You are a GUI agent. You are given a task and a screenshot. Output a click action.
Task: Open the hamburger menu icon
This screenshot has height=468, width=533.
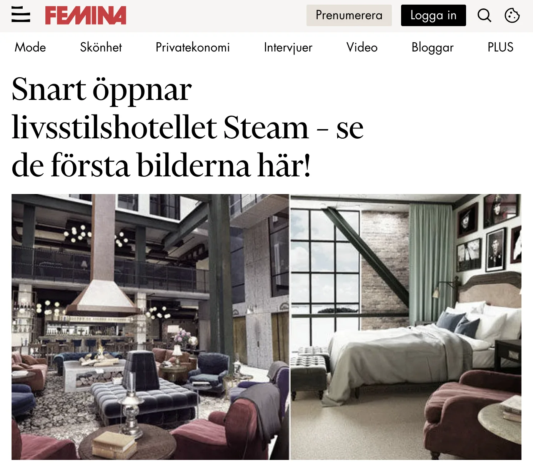pyautogui.click(x=21, y=15)
